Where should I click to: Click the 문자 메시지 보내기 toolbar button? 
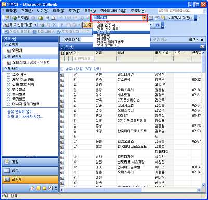tap(73, 32)
